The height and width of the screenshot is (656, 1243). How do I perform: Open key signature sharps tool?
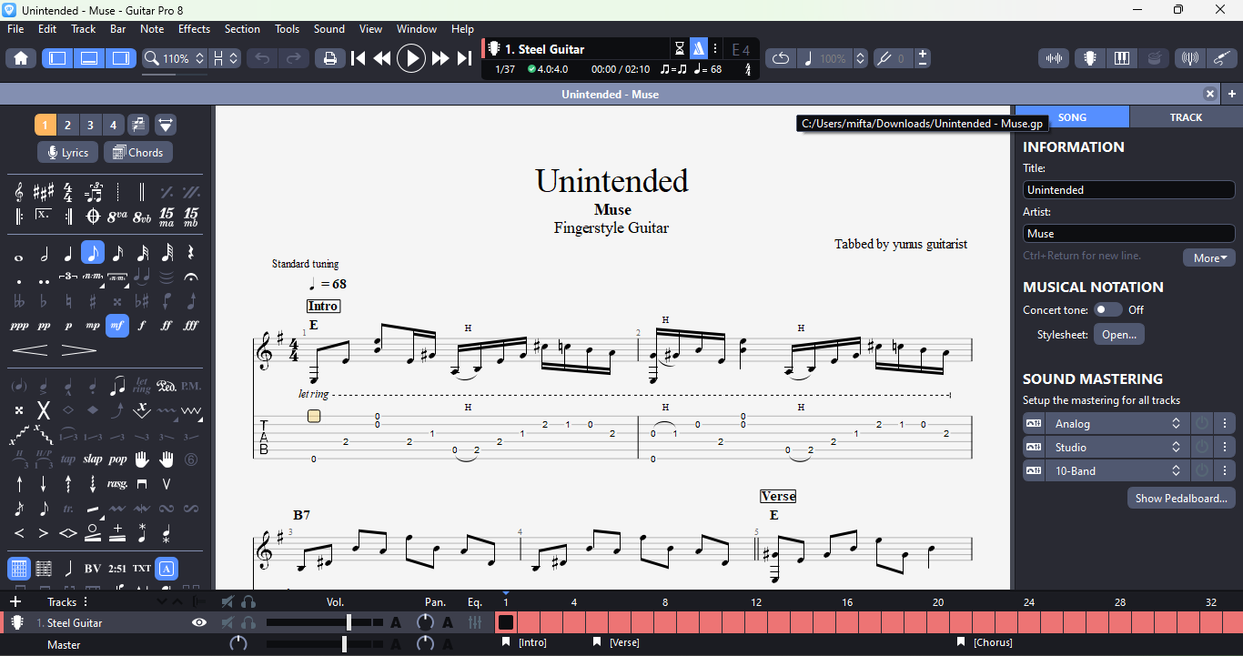[x=44, y=192]
